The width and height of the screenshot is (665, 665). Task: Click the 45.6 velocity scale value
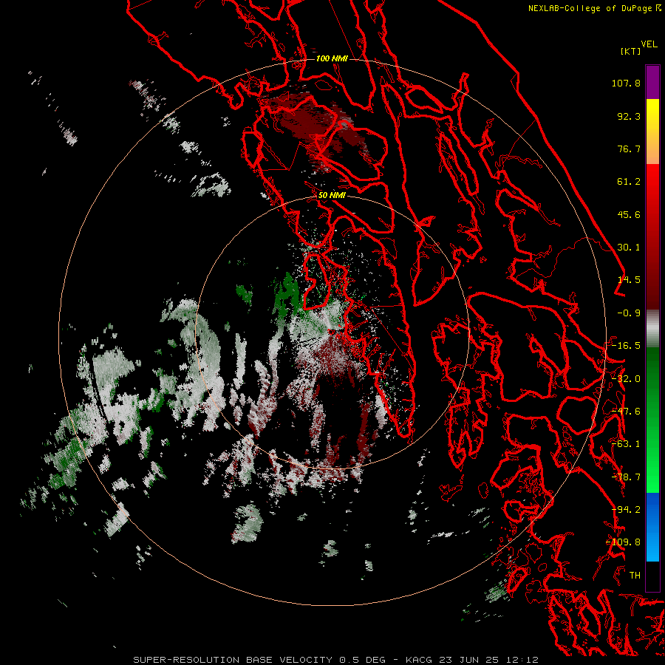point(629,214)
